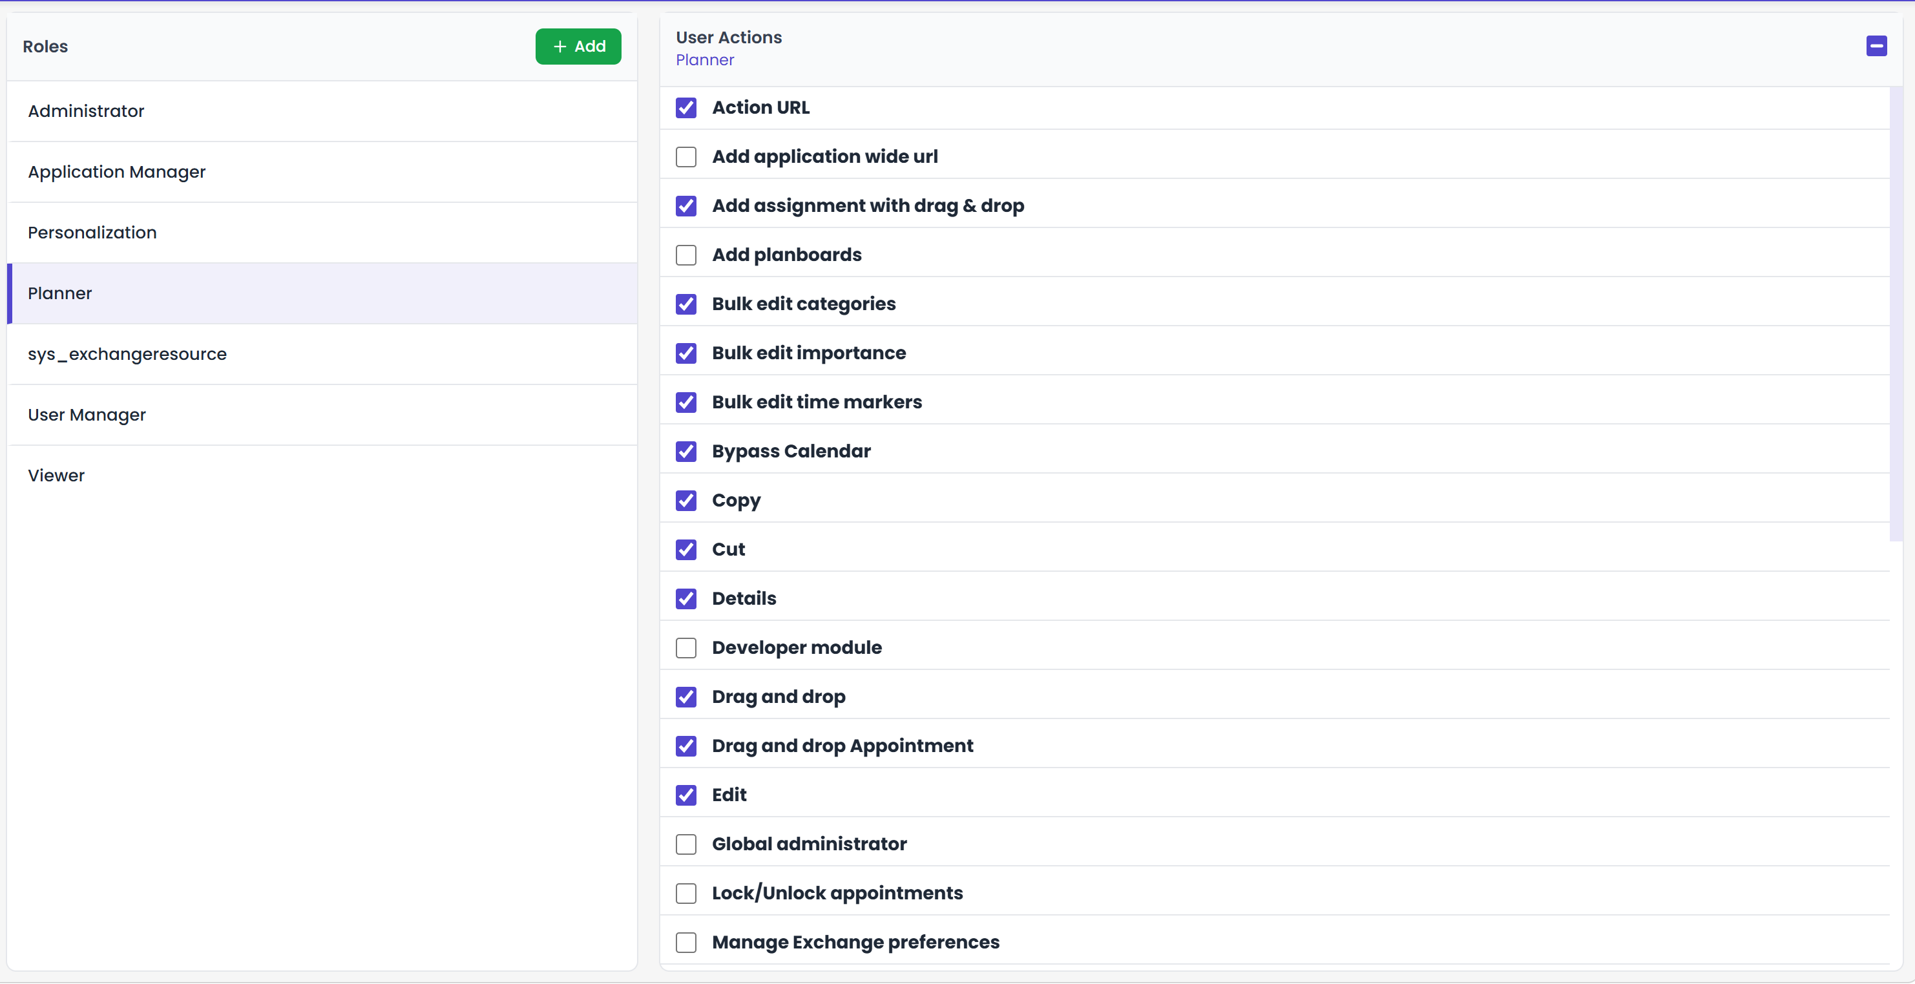Toggle Bulk edit time markers checkbox

pyautogui.click(x=686, y=402)
